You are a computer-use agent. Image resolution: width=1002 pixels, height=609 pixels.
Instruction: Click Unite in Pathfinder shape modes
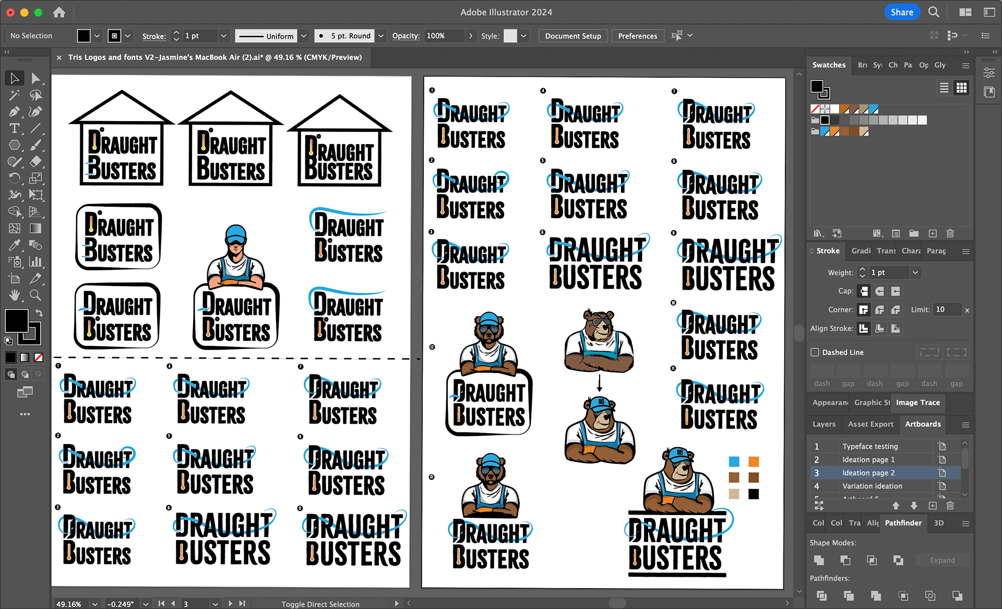[819, 560]
